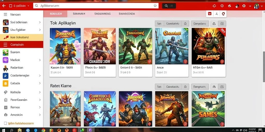Click the Remoa sidebar icon

tap(6, 108)
